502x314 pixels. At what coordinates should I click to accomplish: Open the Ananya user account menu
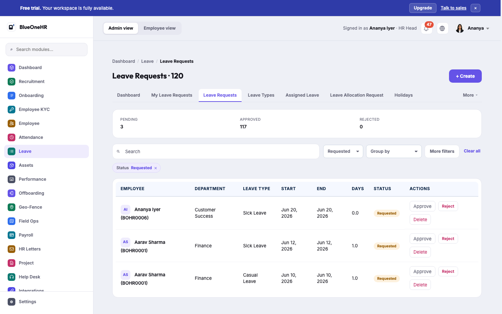click(472, 28)
